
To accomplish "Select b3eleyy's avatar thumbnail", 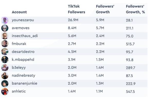I will [5, 68].
